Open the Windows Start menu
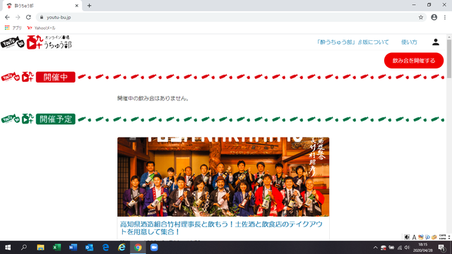The height and width of the screenshot is (254, 452). pyautogui.click(x=8, y=248)
